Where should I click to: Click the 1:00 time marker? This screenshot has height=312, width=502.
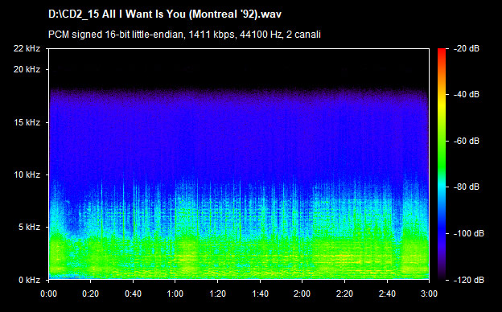tap(175, 294)
